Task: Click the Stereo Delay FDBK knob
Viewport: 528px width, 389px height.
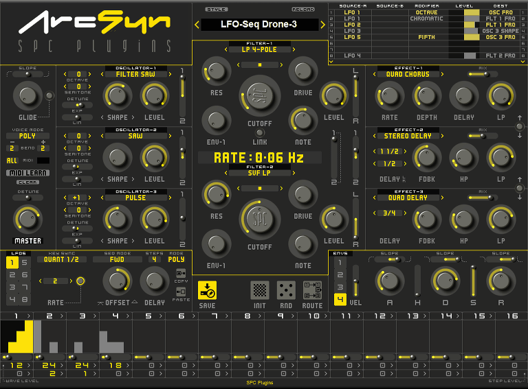Action: [x=427, y=158]
